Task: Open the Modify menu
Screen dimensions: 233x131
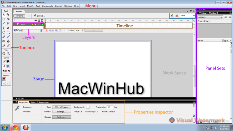Action: 30,6
